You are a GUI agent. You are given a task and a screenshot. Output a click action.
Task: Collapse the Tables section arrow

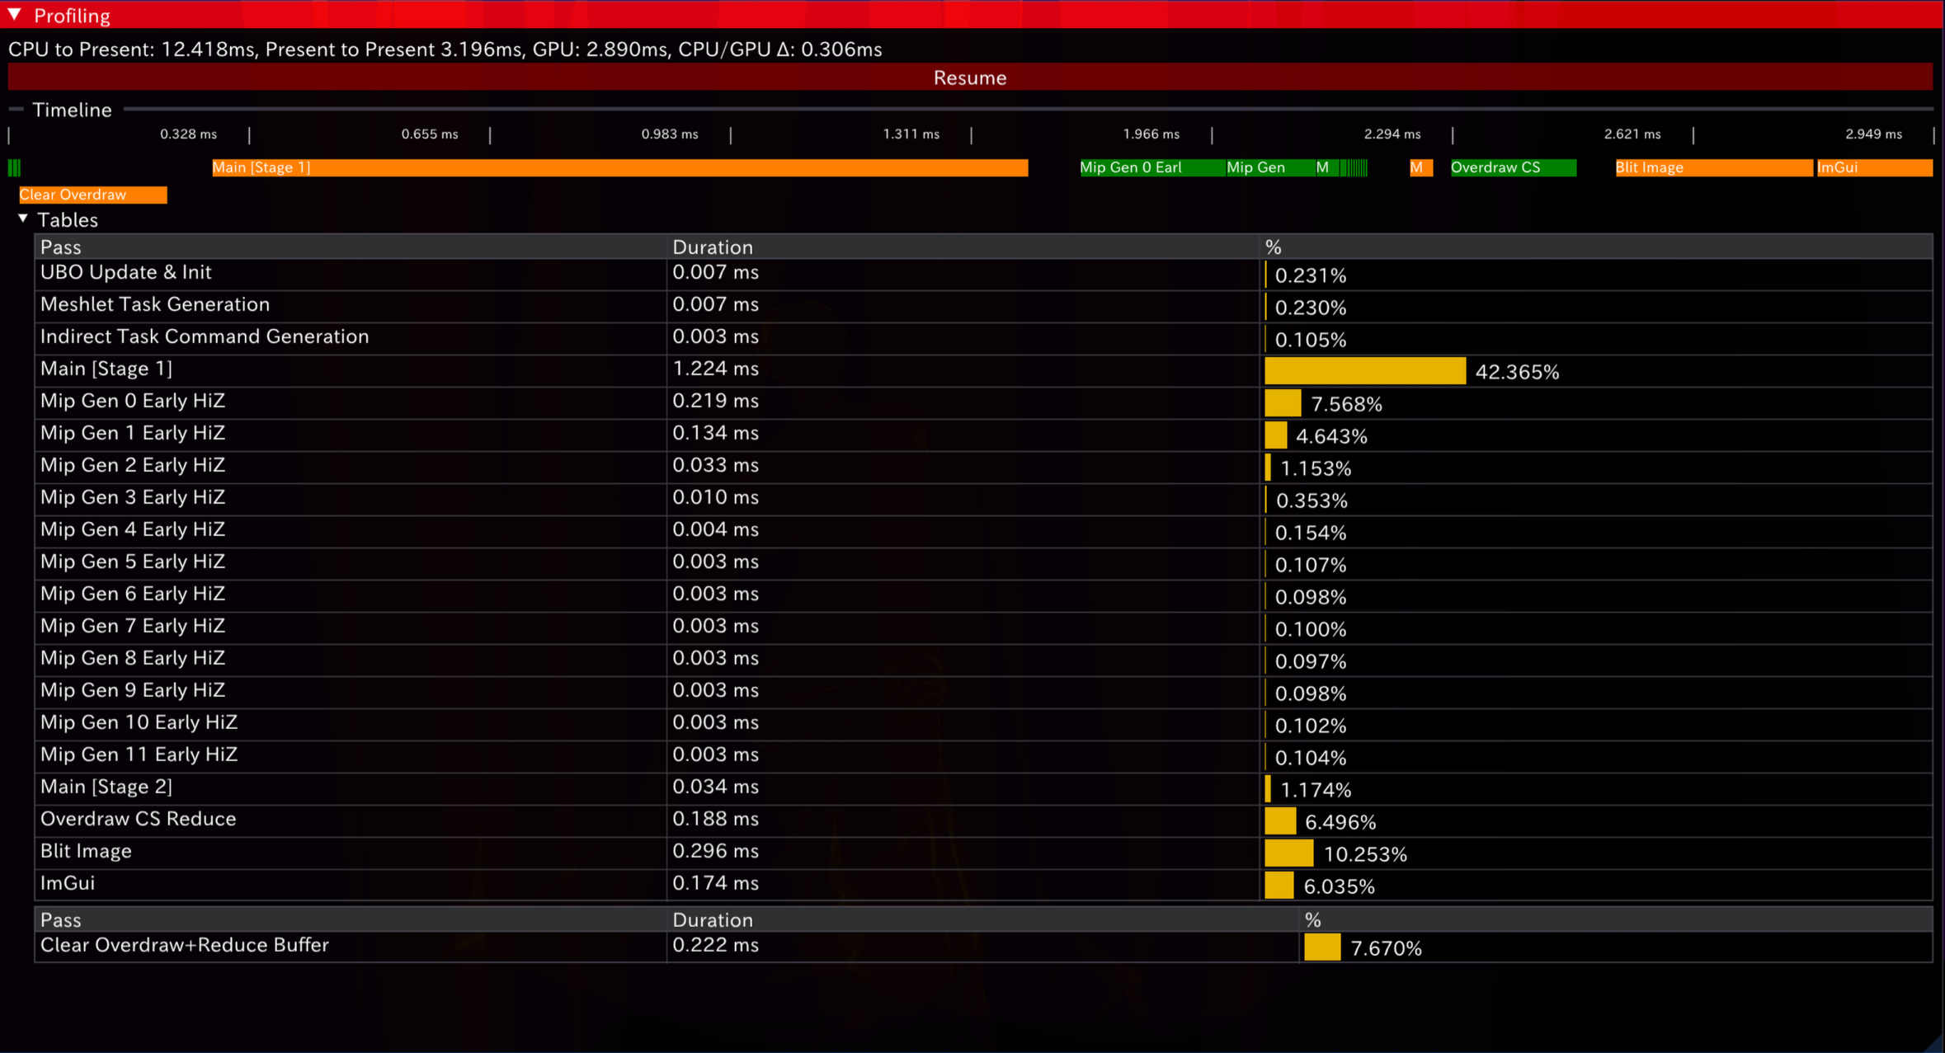pos(23,219)
